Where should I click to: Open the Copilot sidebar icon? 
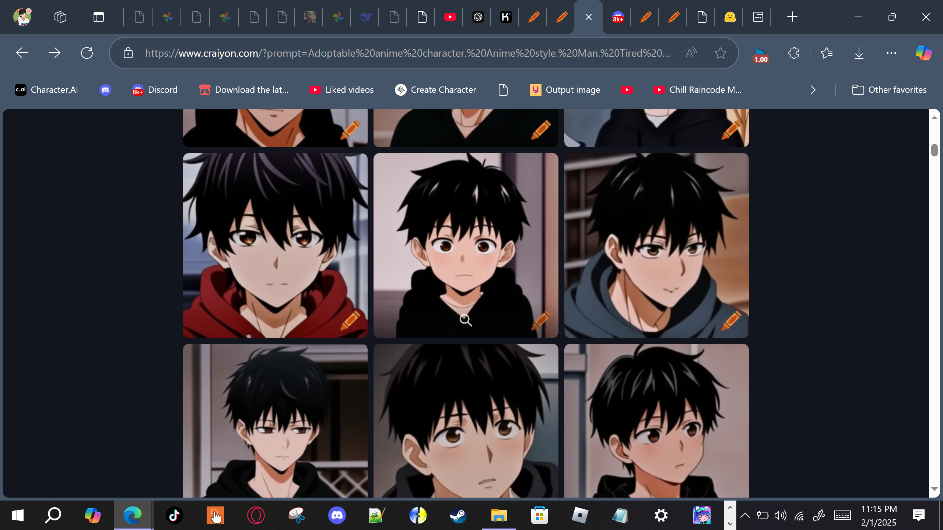pyautogui.click(x=923, y=53)
